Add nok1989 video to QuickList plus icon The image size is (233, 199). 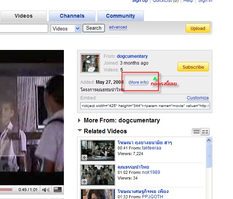(85, 182)
